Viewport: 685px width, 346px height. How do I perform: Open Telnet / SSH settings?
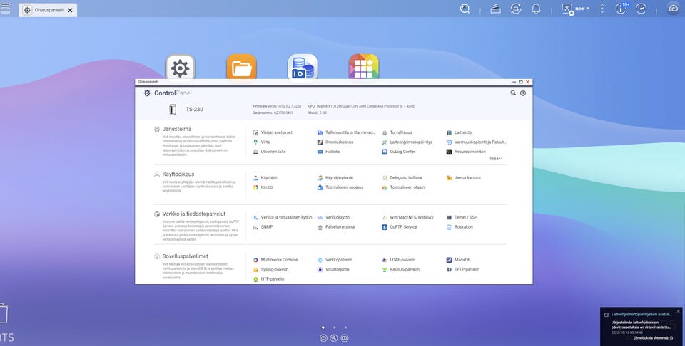462,217
